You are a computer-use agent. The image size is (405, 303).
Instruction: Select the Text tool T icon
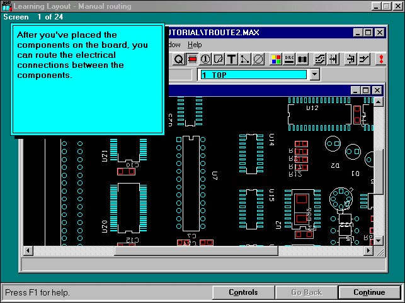(232, 60)
